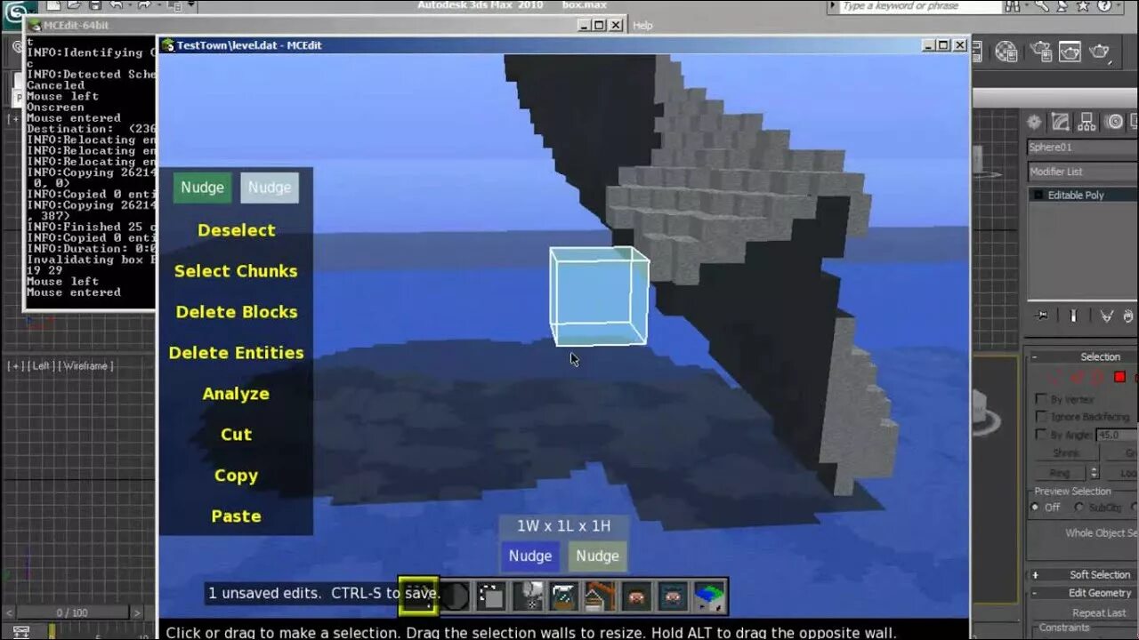Image resolution: width=1139 pixels, height=640 pixels.
Task: Click the Left Wireframe viewport label
Action: (x=61, y=366)
